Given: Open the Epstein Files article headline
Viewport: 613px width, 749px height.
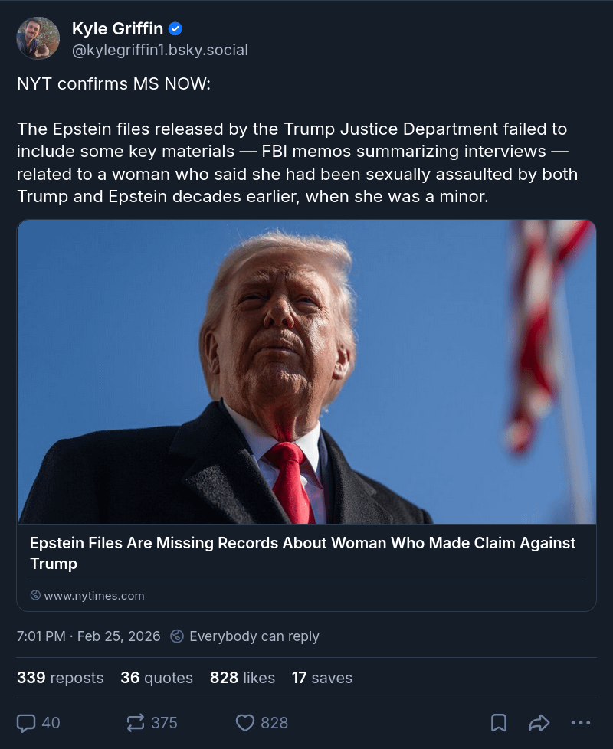Looking at the screenshot, I should click(x=303, y=553).
